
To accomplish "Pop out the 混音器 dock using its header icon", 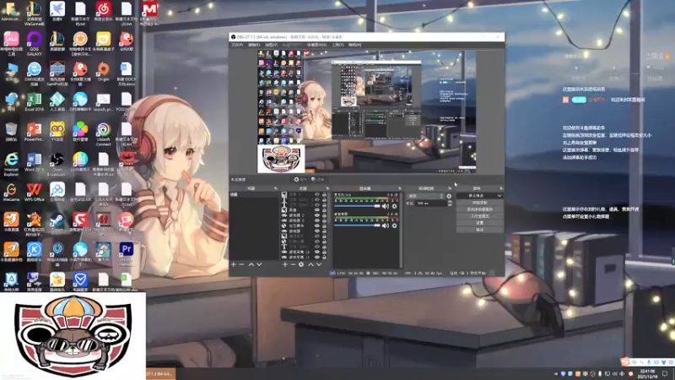I will [x=399, y=188].
